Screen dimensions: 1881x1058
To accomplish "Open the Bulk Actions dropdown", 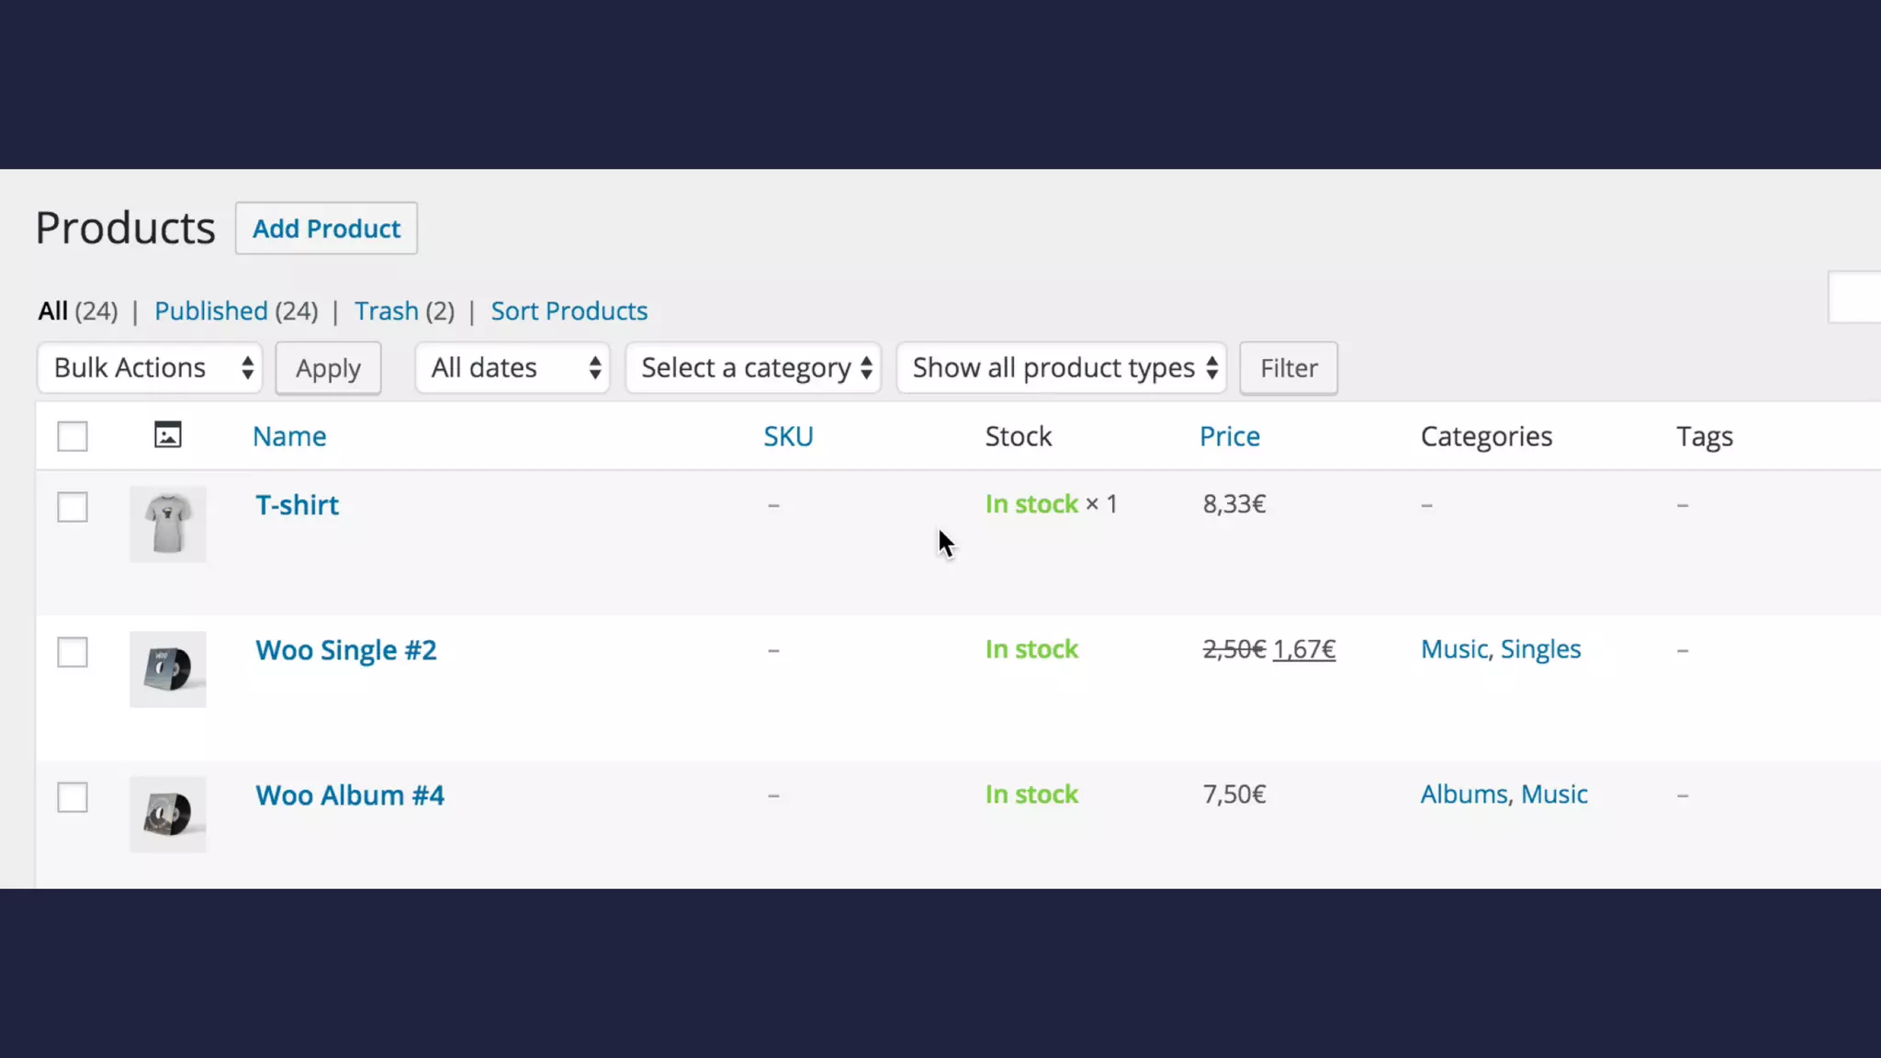I will click(x=151, y=368).
